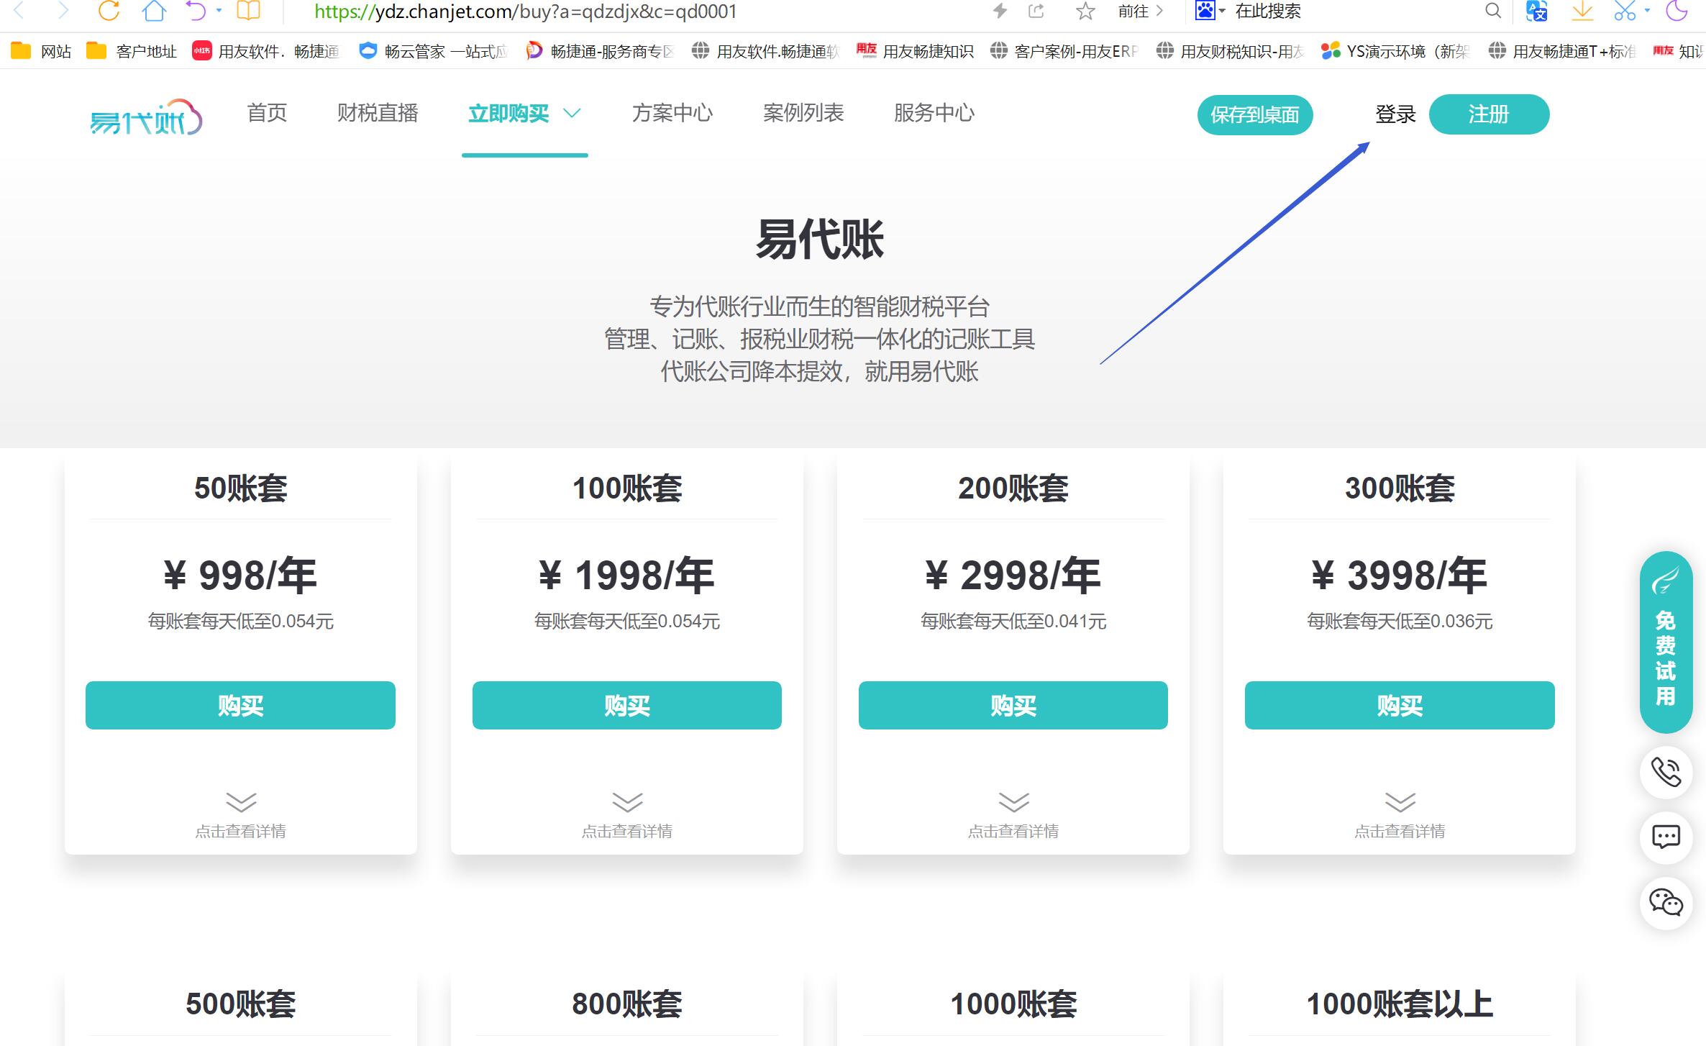Click the translate icon in browser toolbar
The height and width of the screenshot is (1046, 1706).
point(1536,11)
